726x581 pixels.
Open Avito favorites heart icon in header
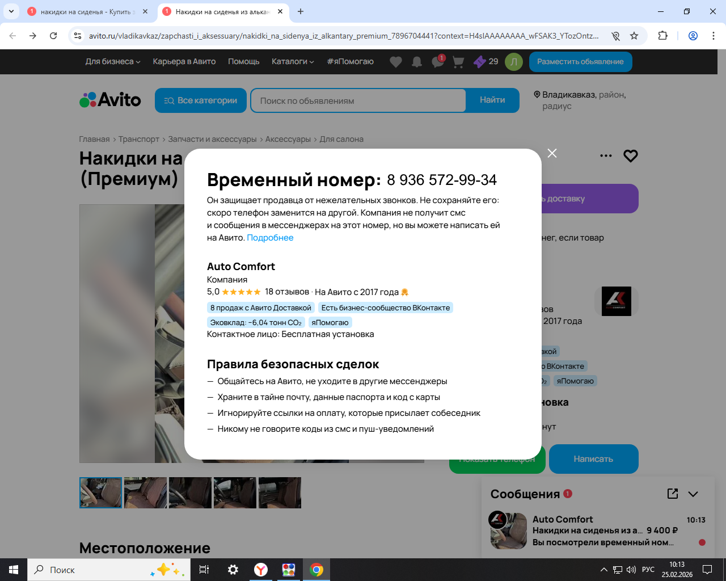click(396, 62)
